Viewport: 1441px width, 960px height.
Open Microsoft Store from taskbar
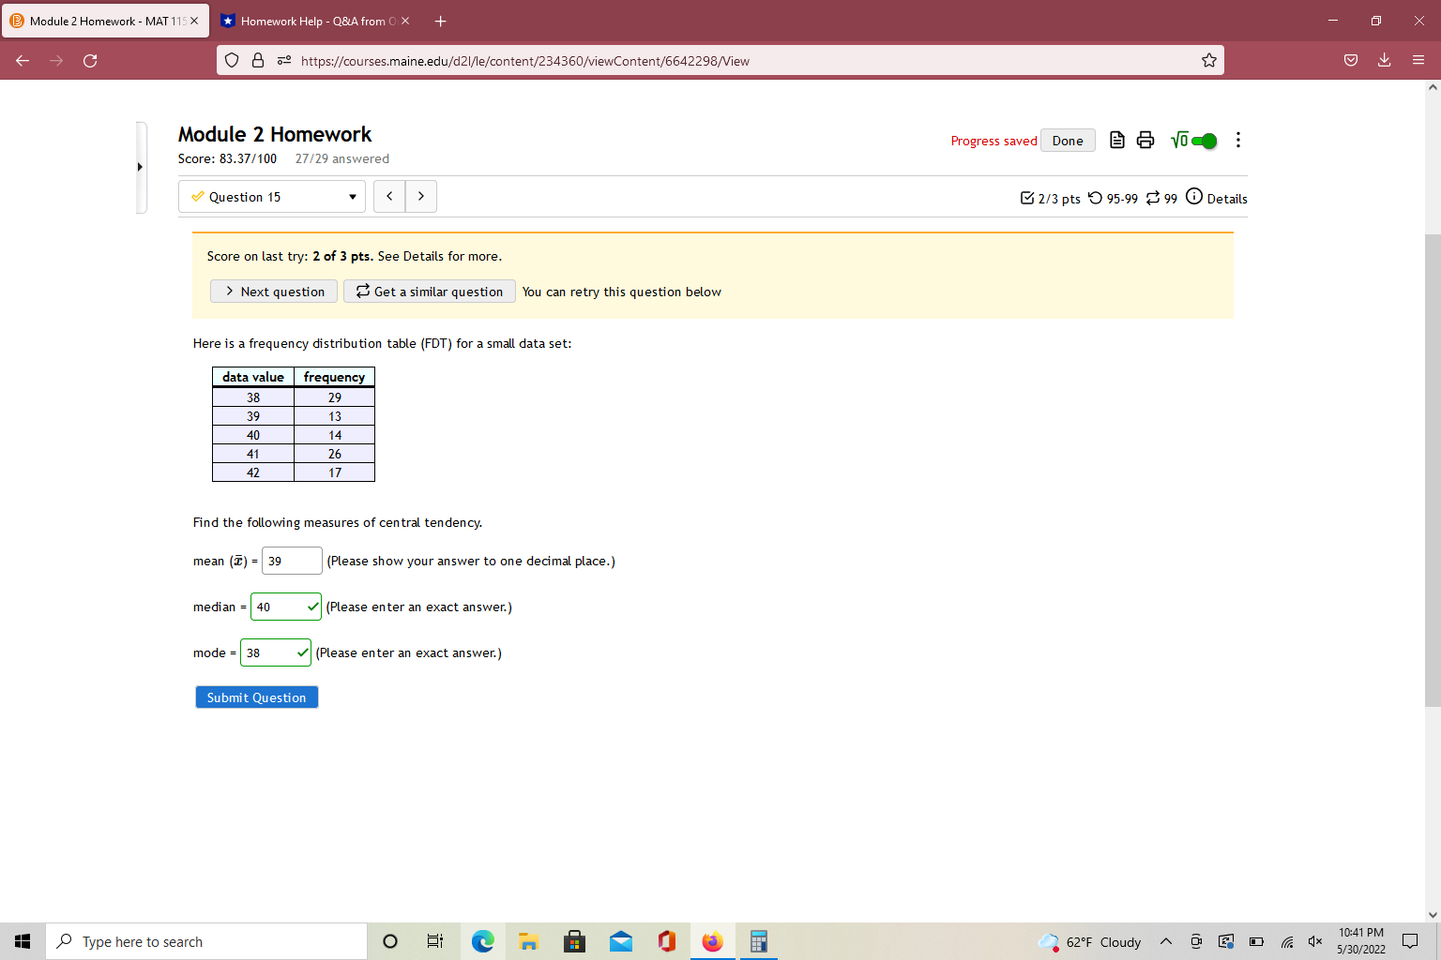coord(575,941)
